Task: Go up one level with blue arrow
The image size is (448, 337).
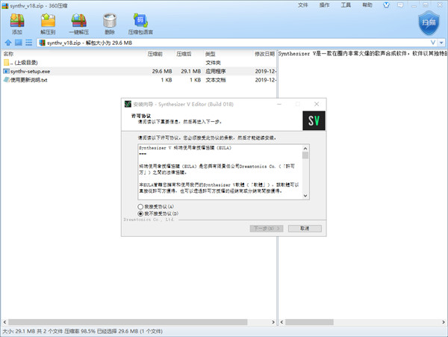Action: point(8,43)
